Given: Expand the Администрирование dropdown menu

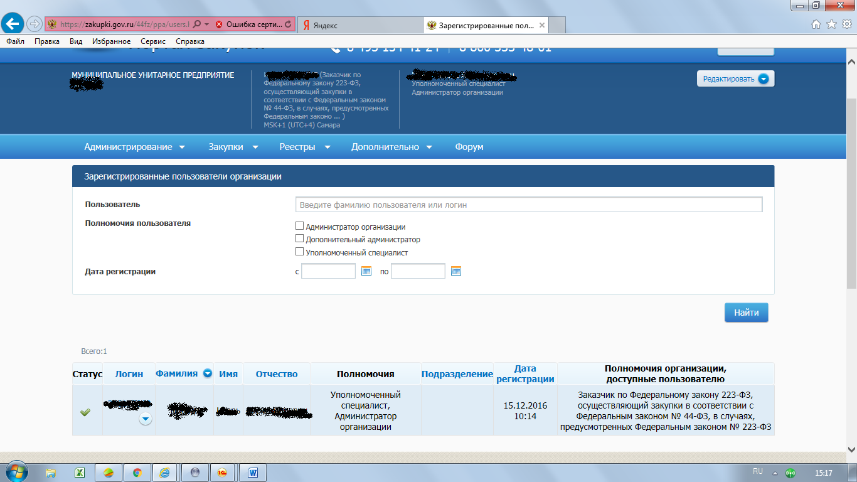Looking at the screenshot, I should pos(134,147).
